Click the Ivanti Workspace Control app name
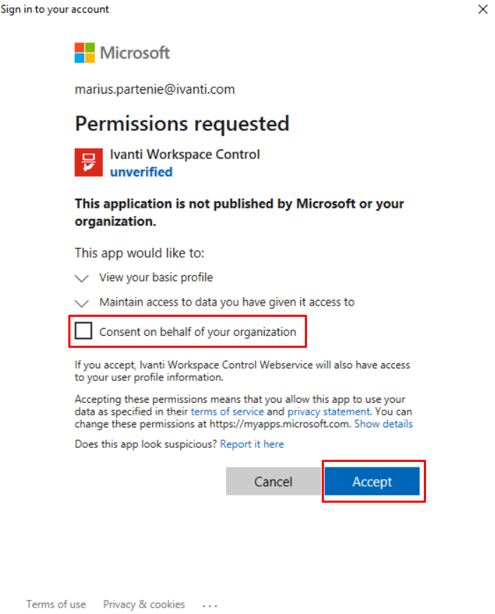Screen dimensions: 495x614 pos(184,154)
